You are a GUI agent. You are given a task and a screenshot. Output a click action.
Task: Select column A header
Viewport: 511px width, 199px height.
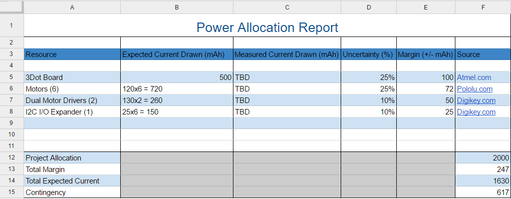pyautogui.click(x=72, y=7)
